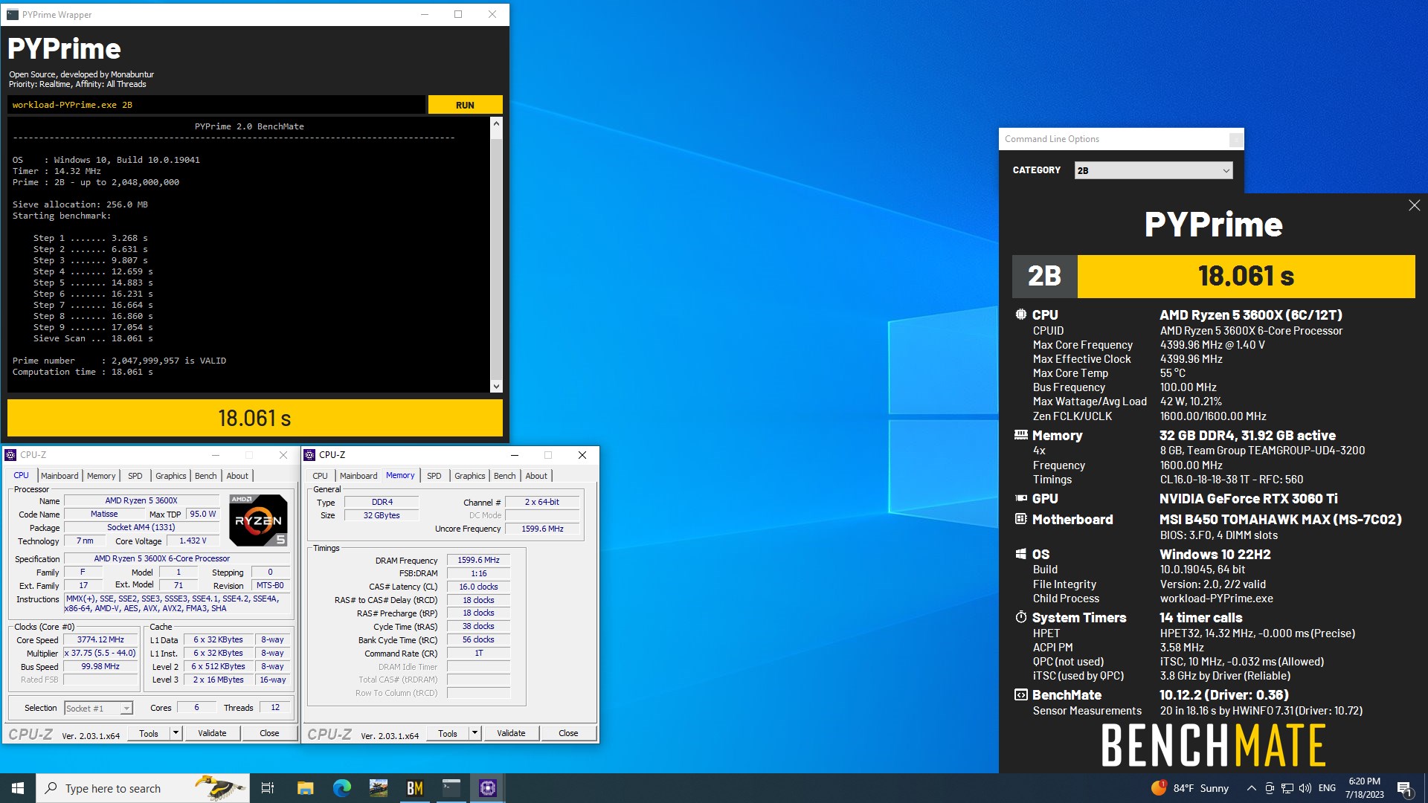Click the GPU card icon in BenchMate results
Screen dimensions: 1428x803
click(x=1020, y=498)
